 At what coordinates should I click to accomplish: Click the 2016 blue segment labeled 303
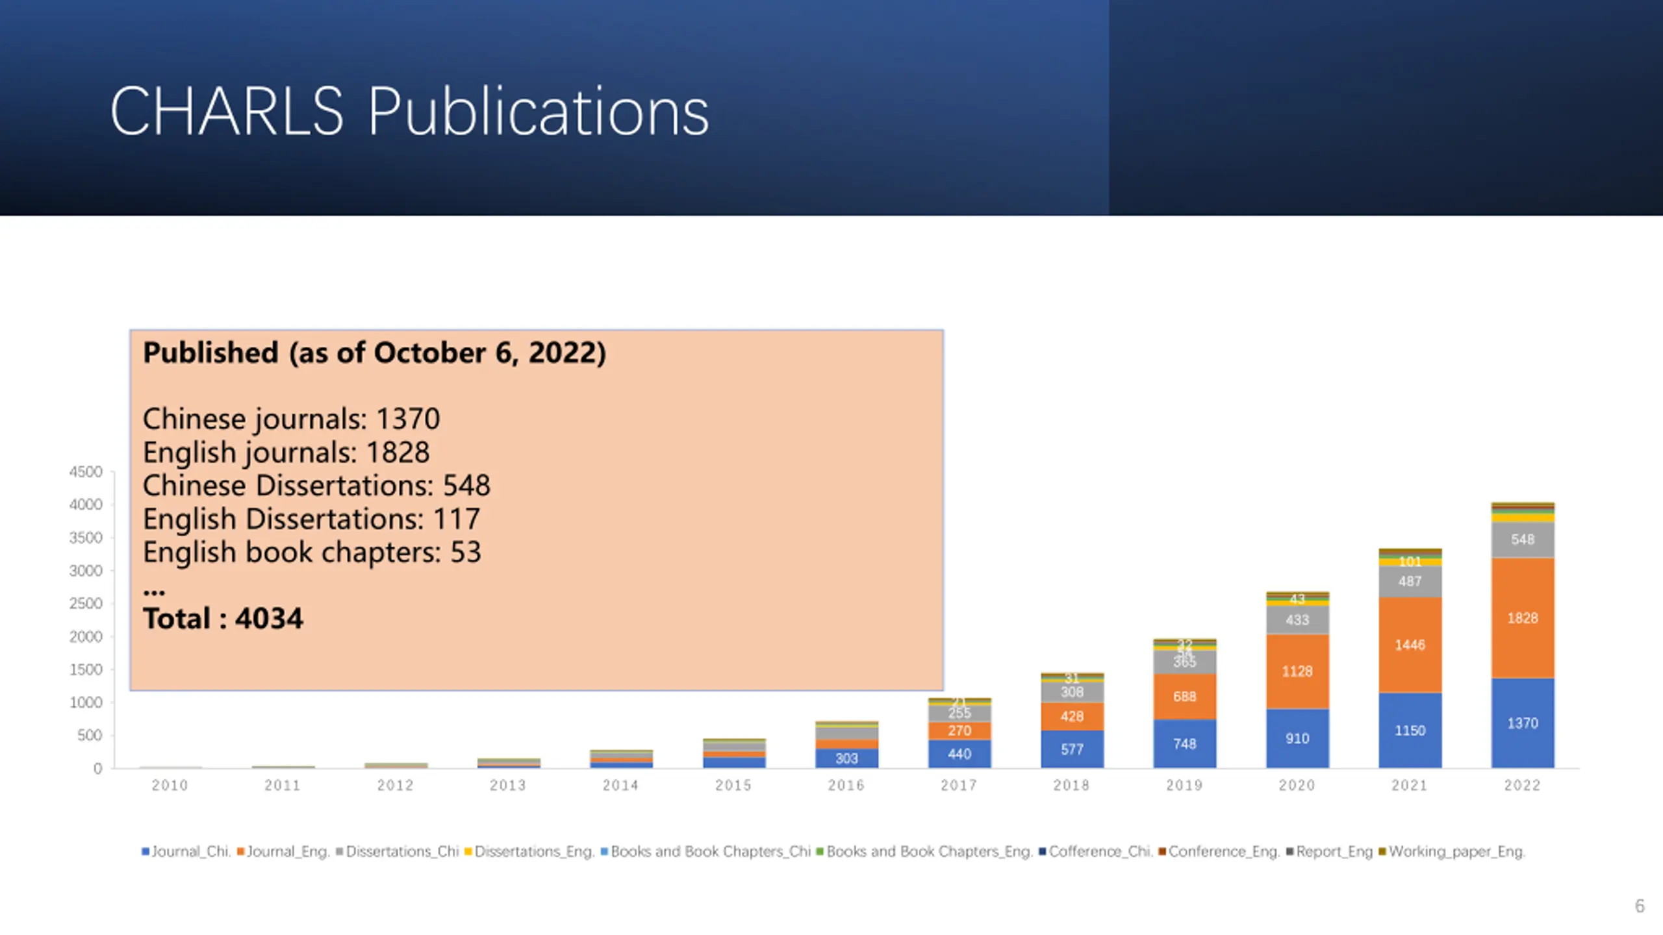[846, 758]
